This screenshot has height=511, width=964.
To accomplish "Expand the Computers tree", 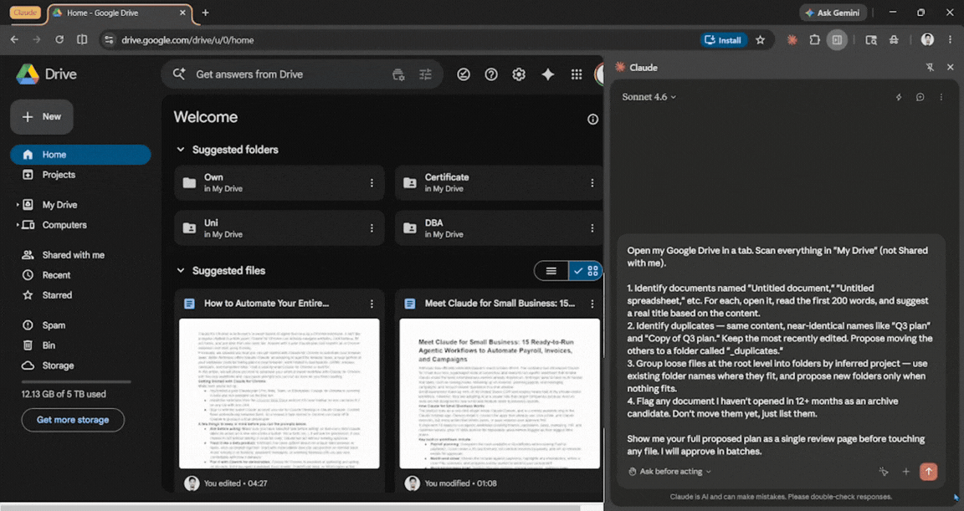I will click(18, 226).
